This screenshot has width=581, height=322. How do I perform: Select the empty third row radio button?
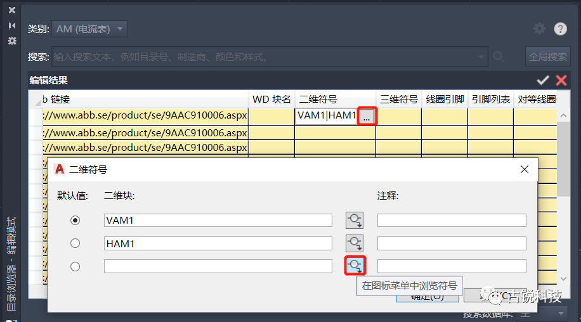(x=75, y=266)
